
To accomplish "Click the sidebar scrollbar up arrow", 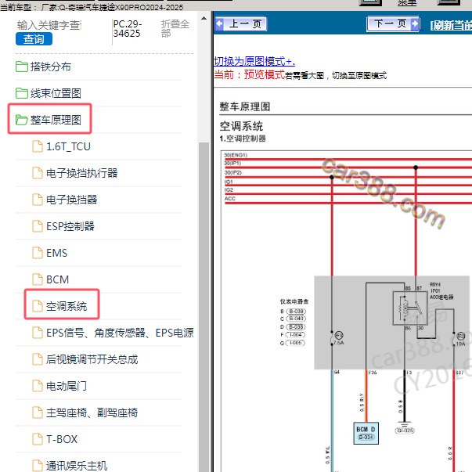I will pyautogui.click(x=204, y=18).
